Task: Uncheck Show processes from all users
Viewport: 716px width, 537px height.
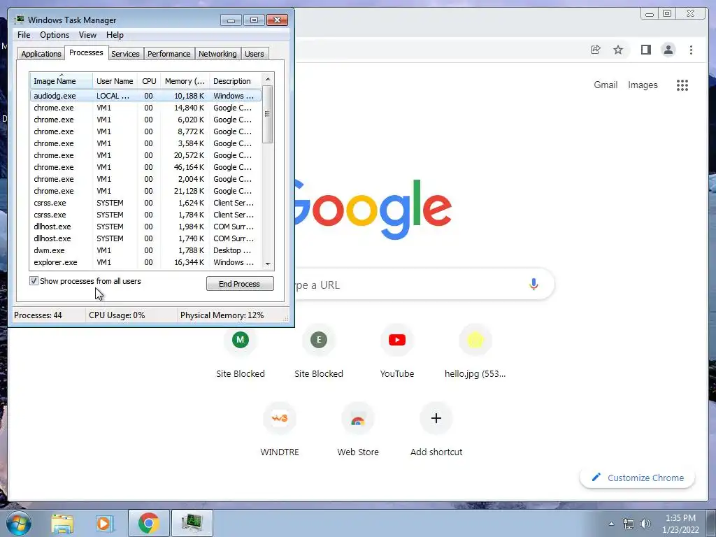Action: click(x=34, y=281)
